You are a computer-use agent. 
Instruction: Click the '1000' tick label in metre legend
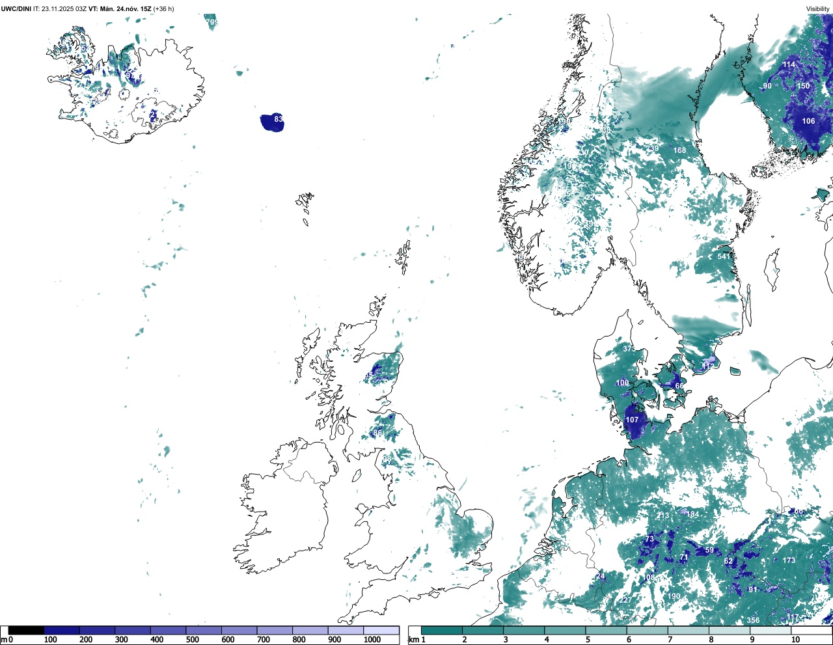372,640
